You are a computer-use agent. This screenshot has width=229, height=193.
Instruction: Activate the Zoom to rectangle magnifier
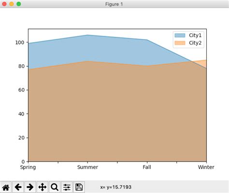(x=55, y=187)
